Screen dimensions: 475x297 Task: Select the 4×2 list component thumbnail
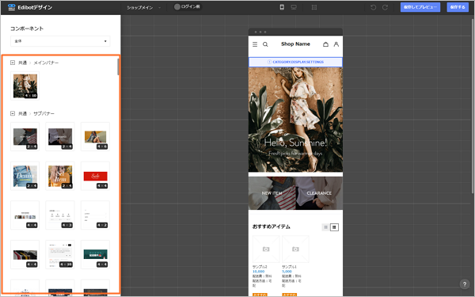(95, 215)
